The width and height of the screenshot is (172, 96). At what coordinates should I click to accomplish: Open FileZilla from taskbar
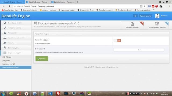[58, 94]
